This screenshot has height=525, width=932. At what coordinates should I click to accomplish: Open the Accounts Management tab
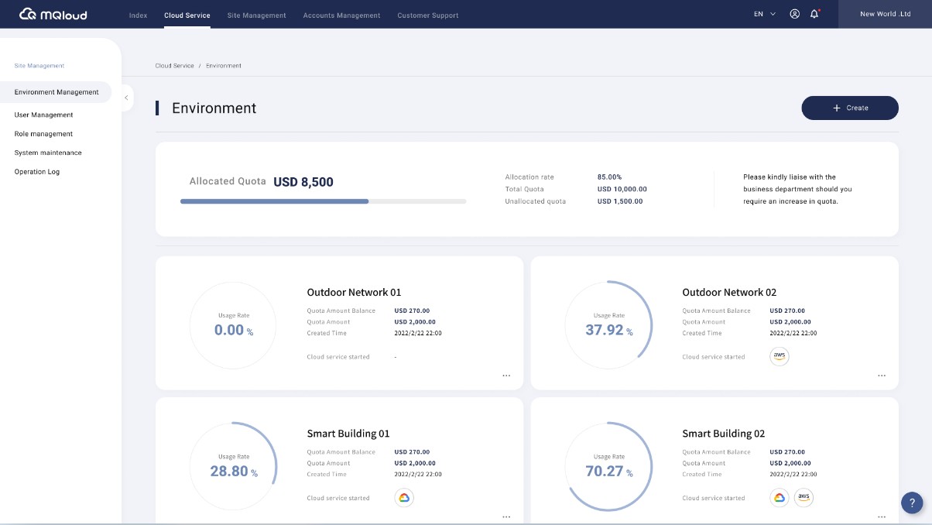341,15
